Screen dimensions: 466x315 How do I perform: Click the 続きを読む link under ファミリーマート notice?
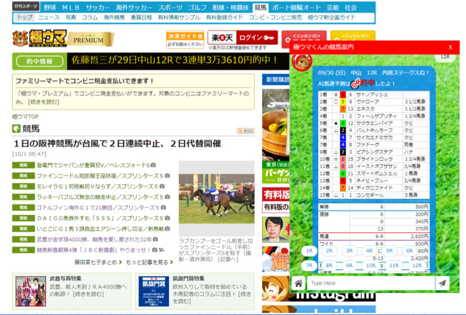[x=43, y=102]
